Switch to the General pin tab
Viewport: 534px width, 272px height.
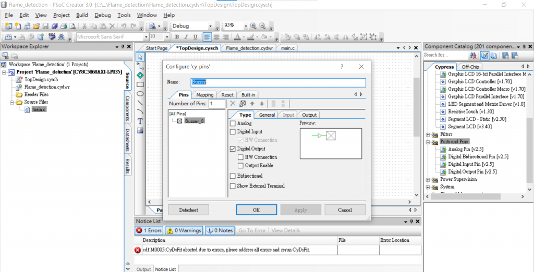267,115
